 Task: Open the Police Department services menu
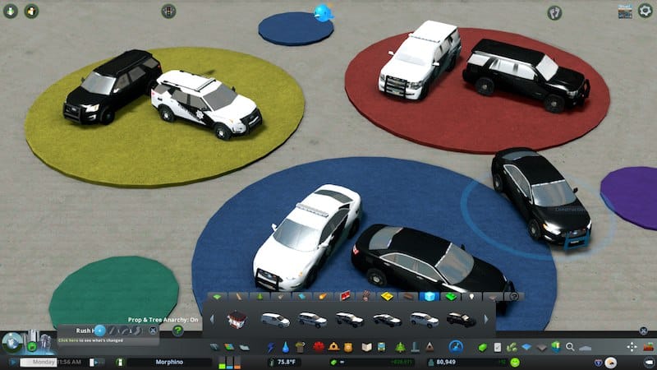347,346
